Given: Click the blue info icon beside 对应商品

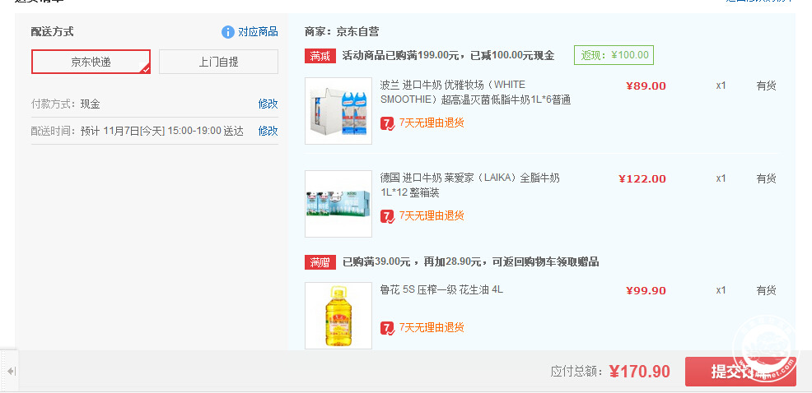Looking at the screenshot, I should (228, 32).
